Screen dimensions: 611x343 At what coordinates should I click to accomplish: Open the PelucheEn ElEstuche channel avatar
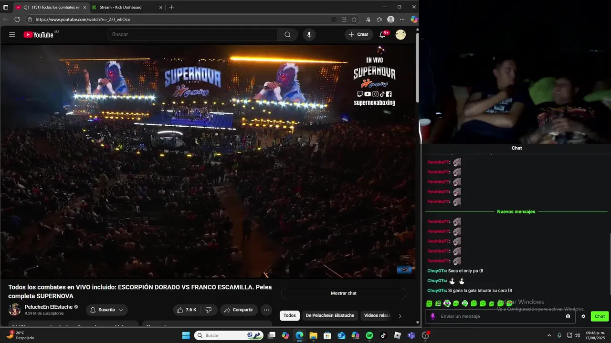tap(14, 310)
